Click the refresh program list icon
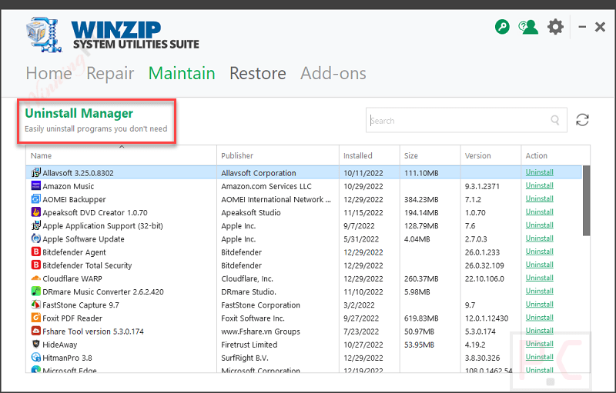 pos(583,120)
